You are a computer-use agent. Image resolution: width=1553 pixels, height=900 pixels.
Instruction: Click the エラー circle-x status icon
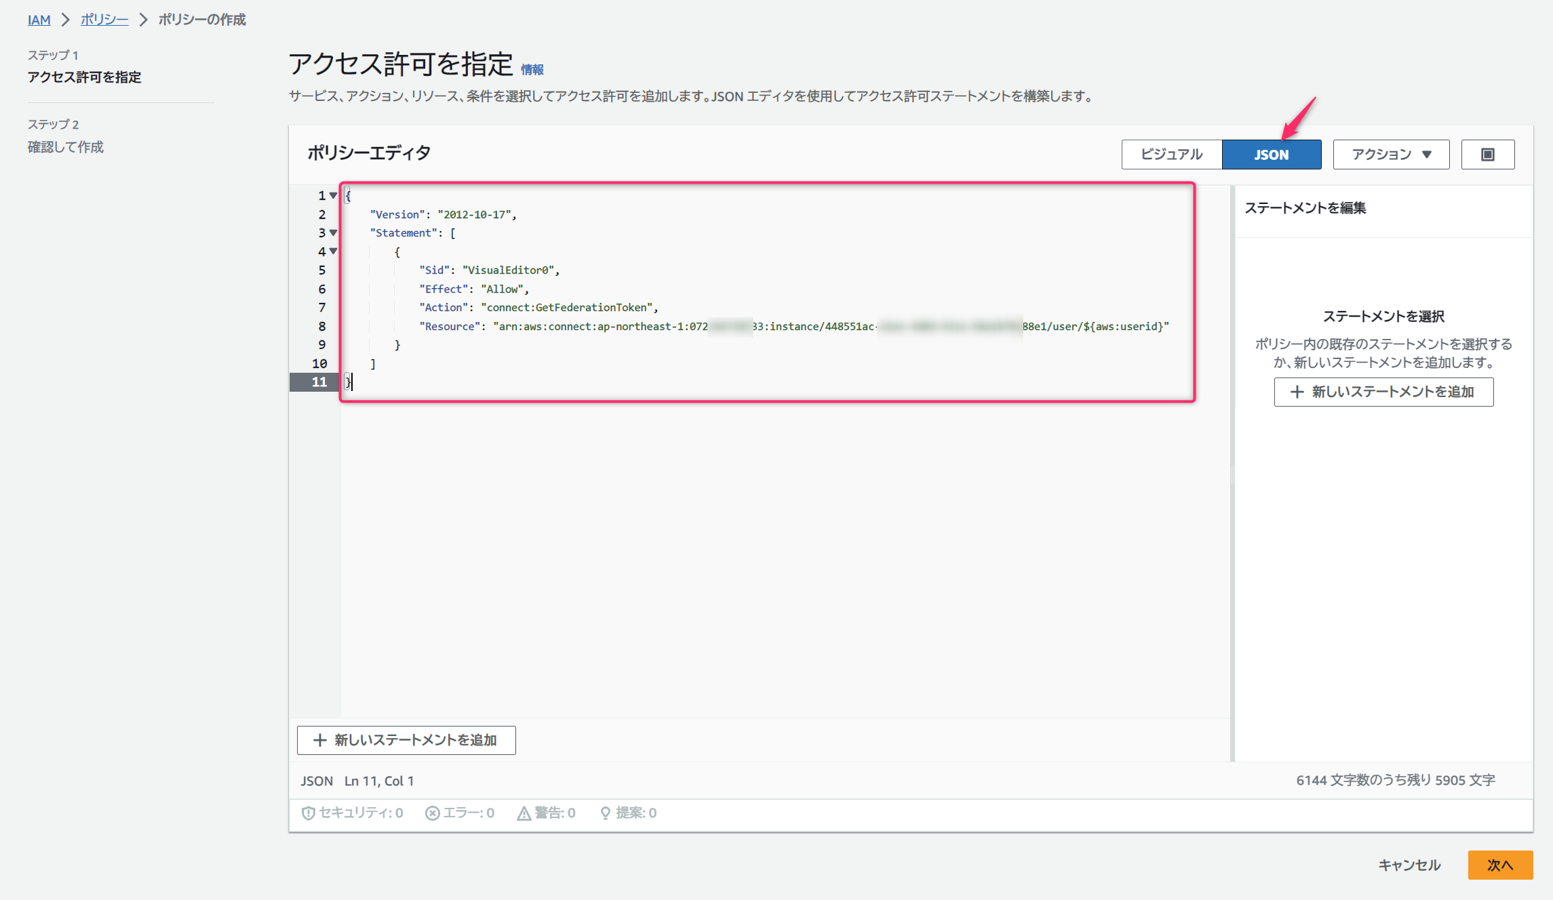click(x=432, y=813)
